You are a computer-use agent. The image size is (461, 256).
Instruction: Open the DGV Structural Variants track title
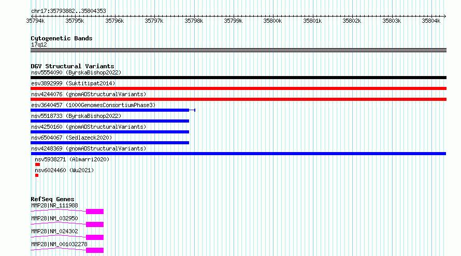(x=73, y=66)
